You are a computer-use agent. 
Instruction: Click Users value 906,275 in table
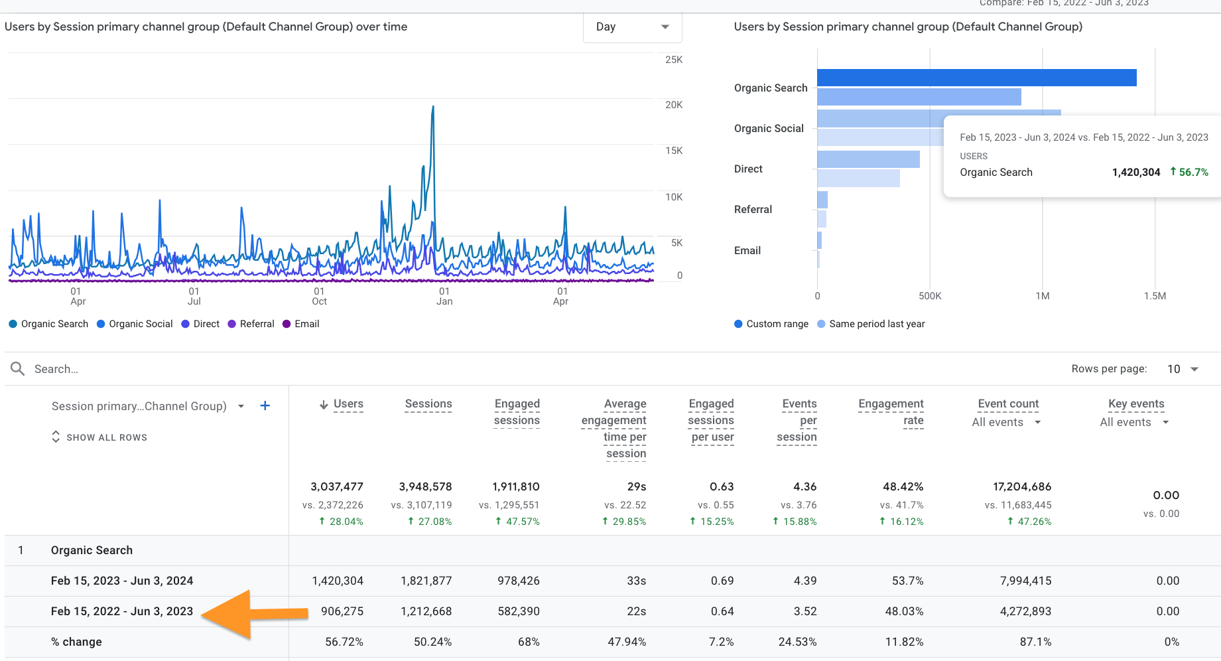click(342, 611)
